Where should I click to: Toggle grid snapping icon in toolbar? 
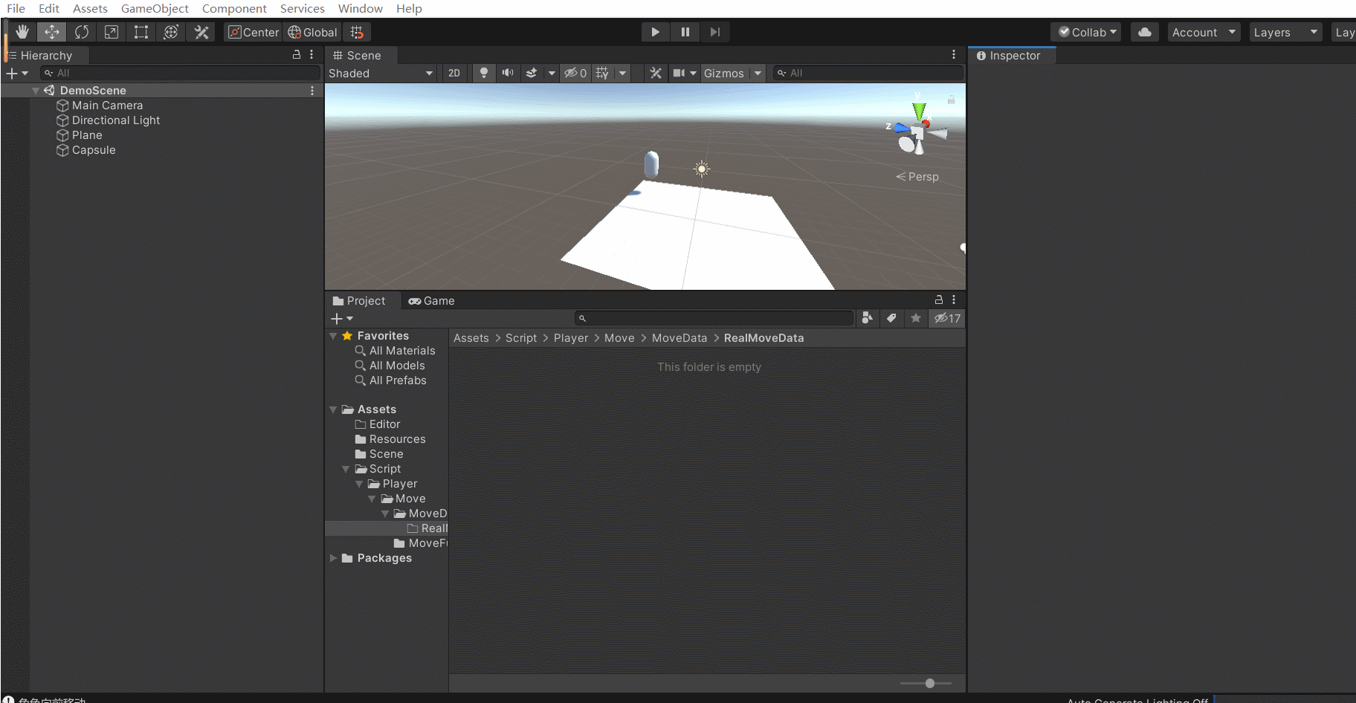(357, 32)
